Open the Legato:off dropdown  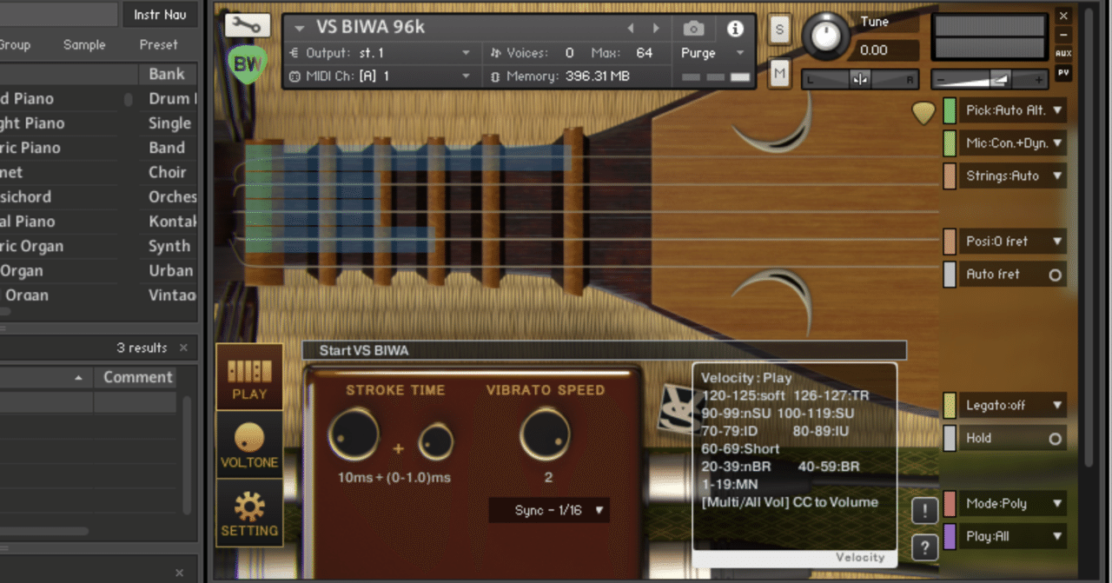(x=1013, y=405)
